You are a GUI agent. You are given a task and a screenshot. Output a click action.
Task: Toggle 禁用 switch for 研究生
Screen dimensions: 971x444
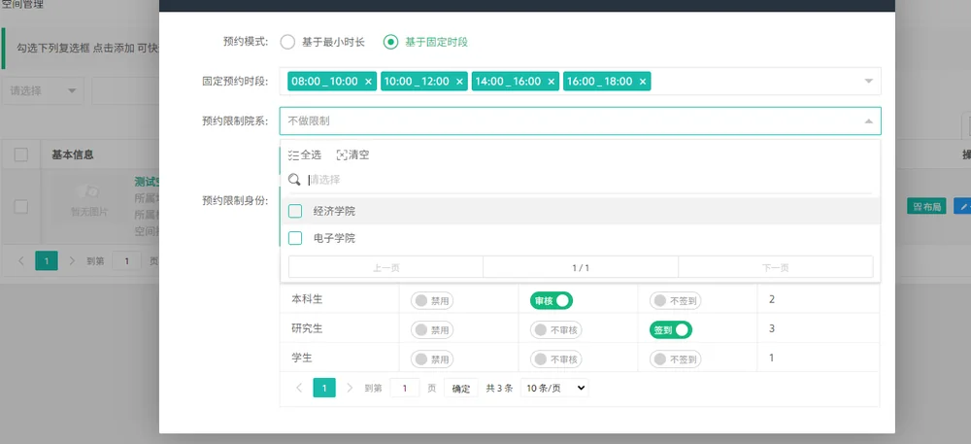point(432,330)
